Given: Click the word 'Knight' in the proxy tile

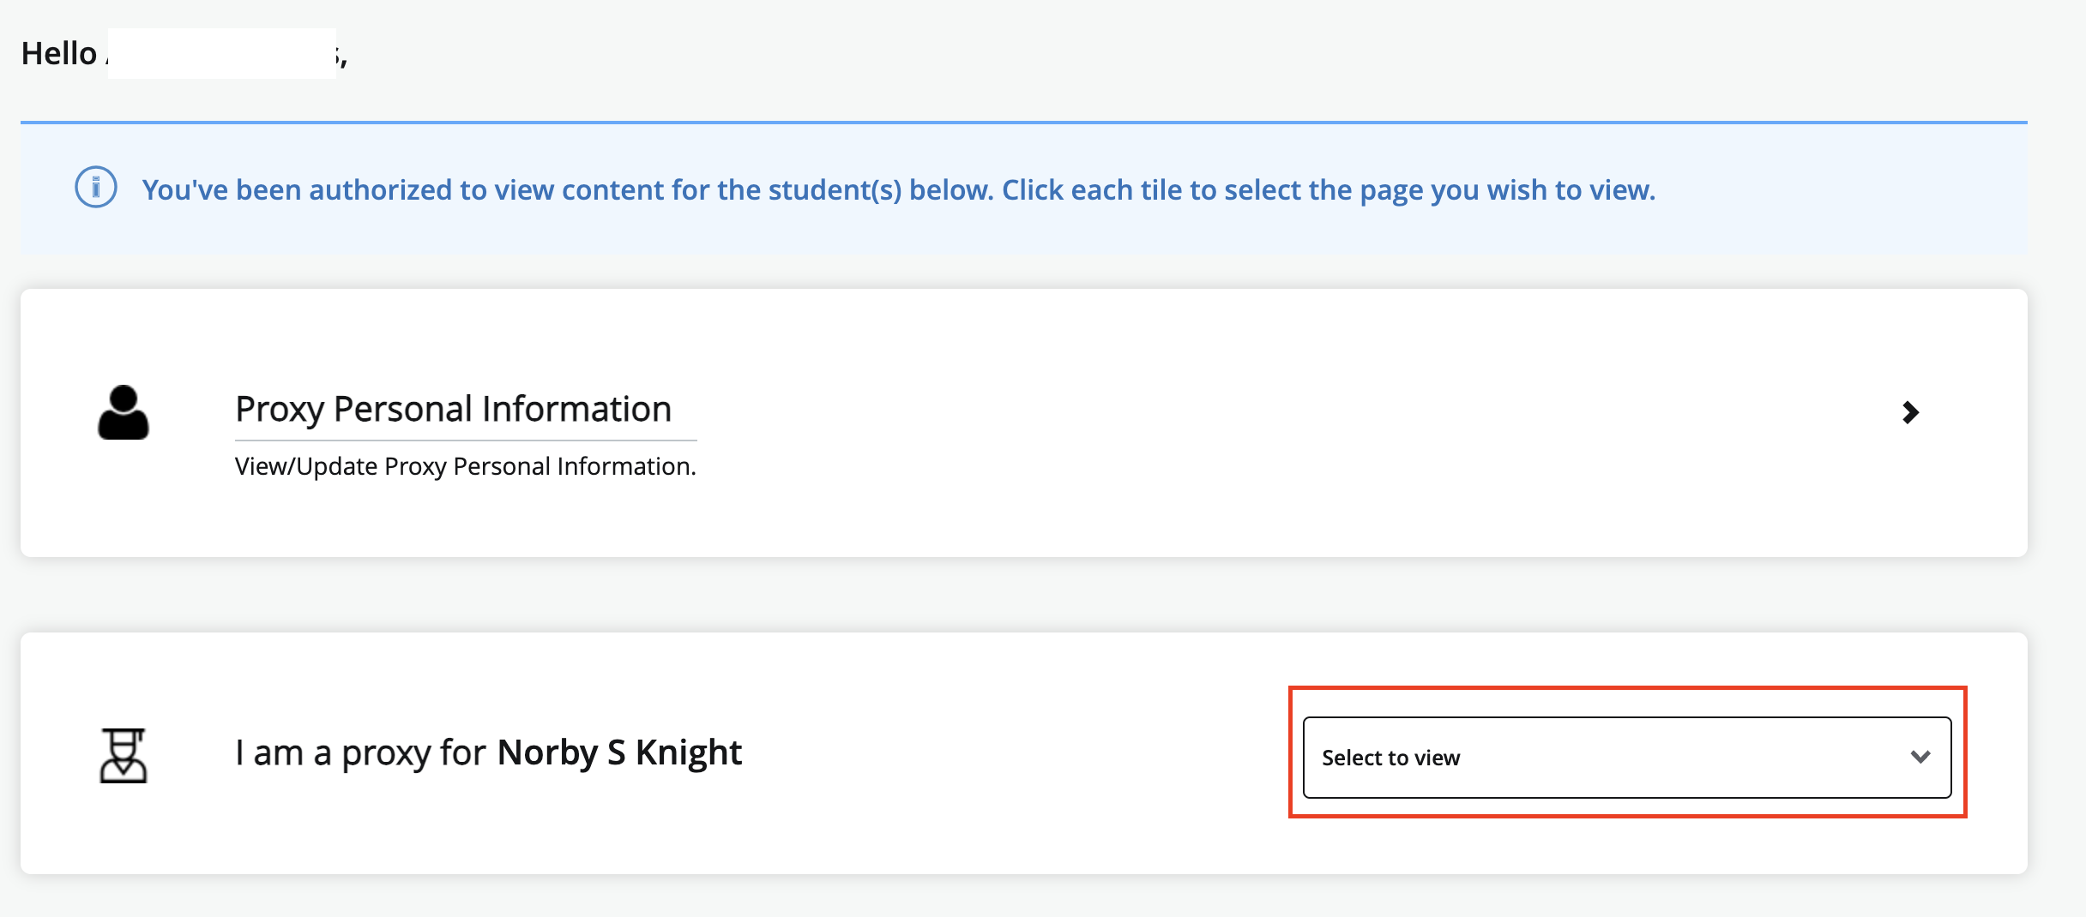Looking at the screenshot, I should [689, 752].
